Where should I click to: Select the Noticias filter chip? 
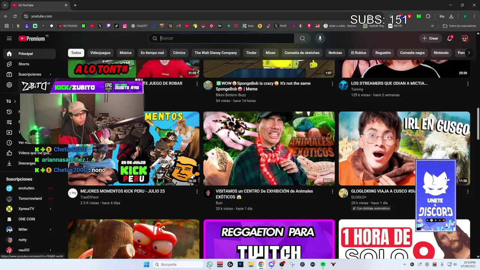tap(335, 53)
